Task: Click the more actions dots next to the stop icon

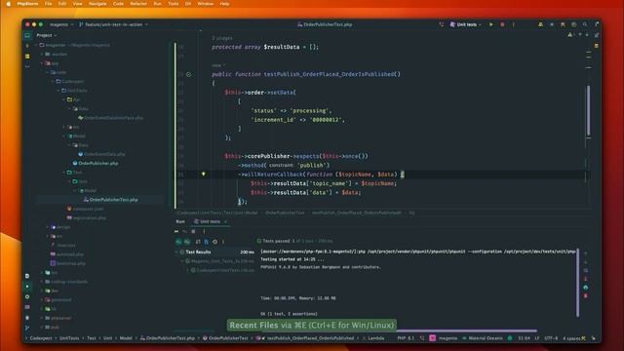Action: [x=514, y=24]
